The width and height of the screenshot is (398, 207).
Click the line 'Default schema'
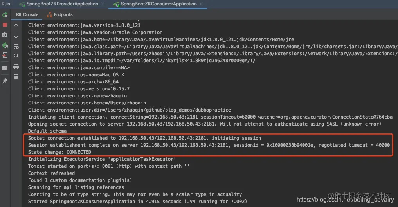47,131
